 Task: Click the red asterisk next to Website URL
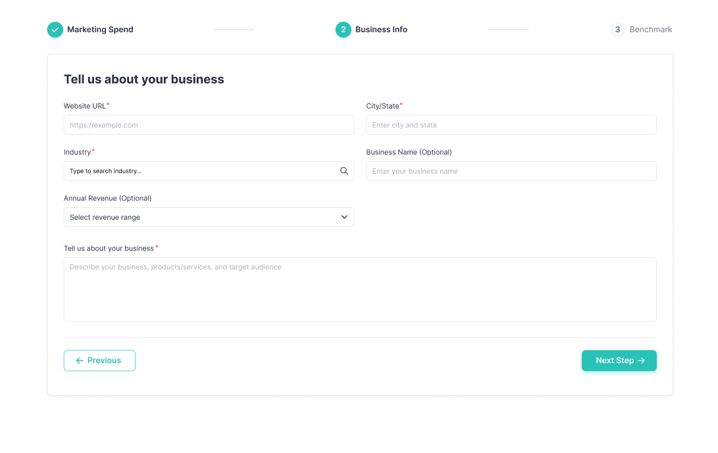click(x=108, y=103)
